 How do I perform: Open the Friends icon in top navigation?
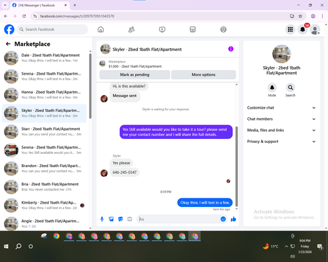tap(131, 29)
